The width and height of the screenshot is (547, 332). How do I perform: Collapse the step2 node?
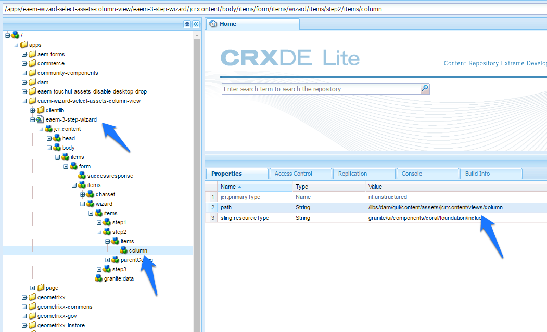point(99,232)
